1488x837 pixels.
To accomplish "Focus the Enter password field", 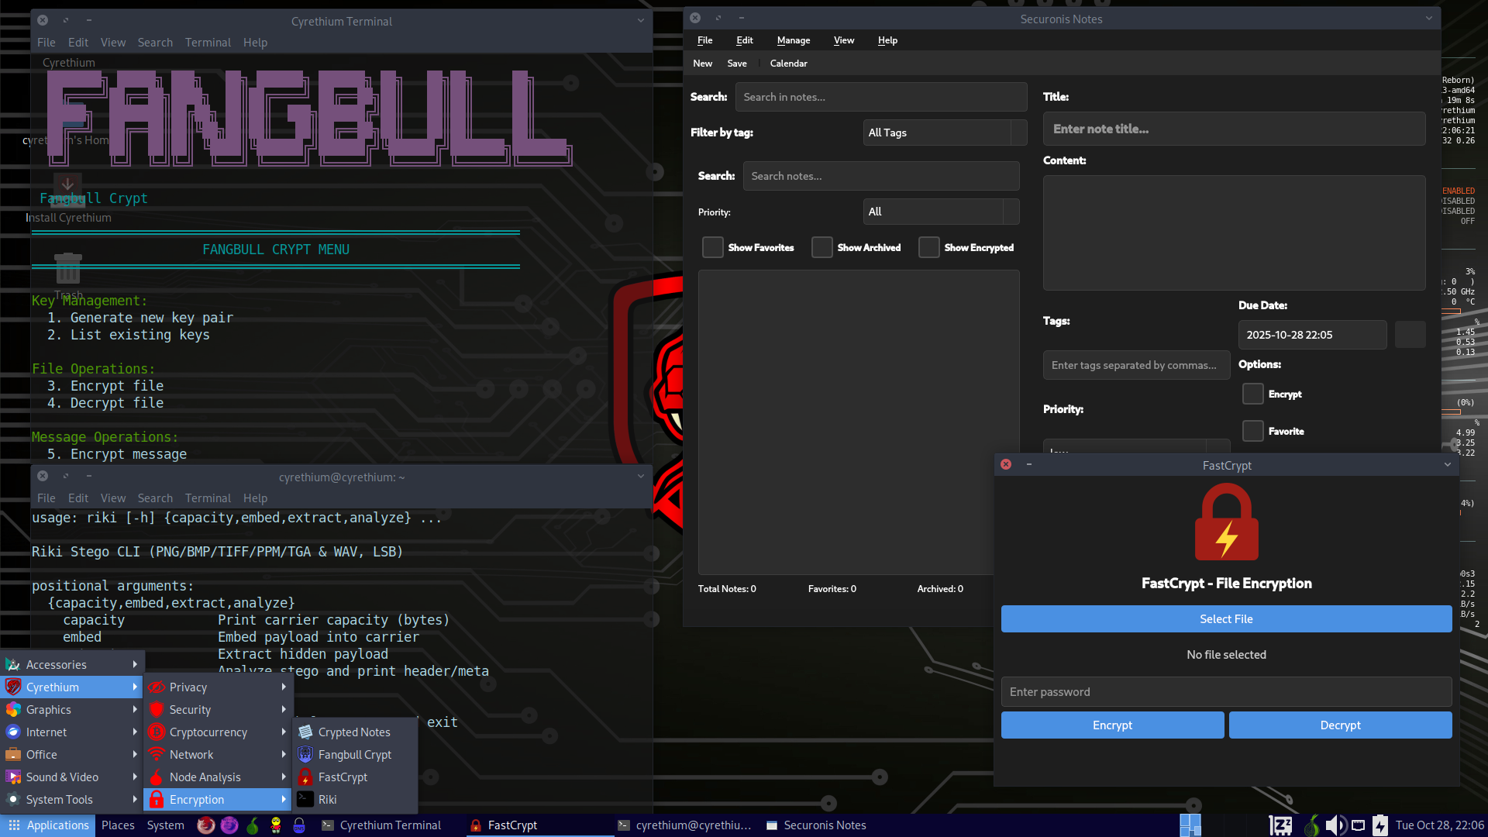I will [x=1226, y=691].
